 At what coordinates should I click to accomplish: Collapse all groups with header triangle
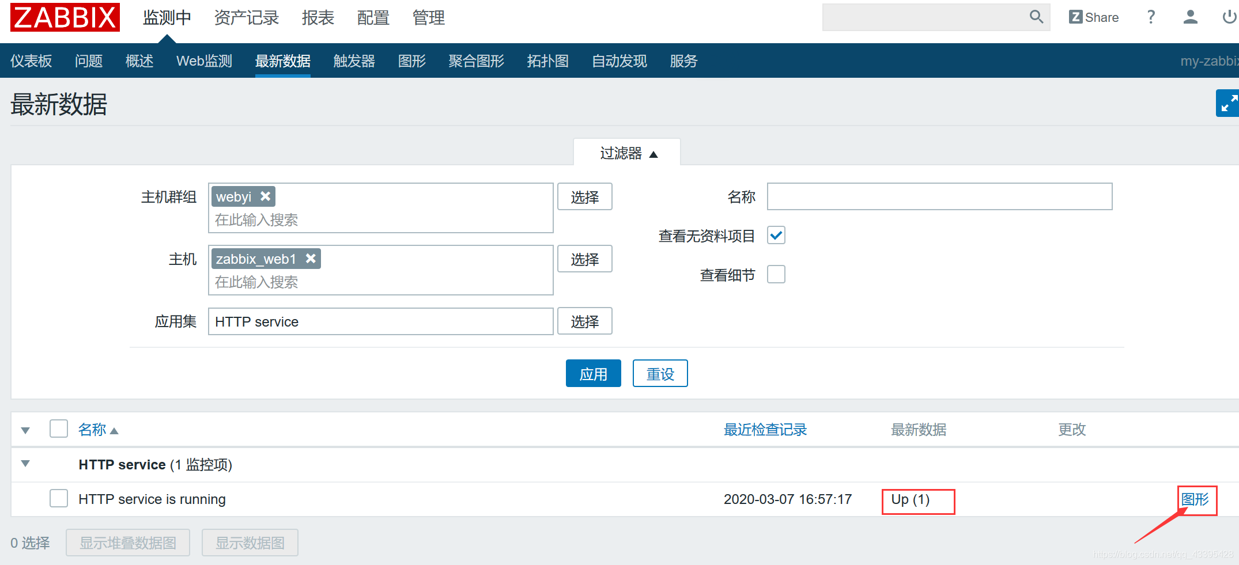click(x=25, y=430)
